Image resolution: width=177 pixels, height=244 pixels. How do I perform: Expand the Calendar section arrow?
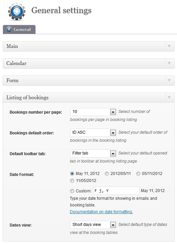click(x=169, y=63)
